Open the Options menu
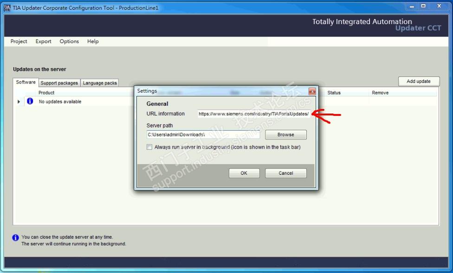Image resolution: width=453 pixels, height=273 pixels. (69, 41)
